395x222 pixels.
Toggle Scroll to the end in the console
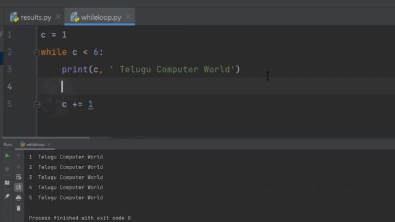point(19,187)
